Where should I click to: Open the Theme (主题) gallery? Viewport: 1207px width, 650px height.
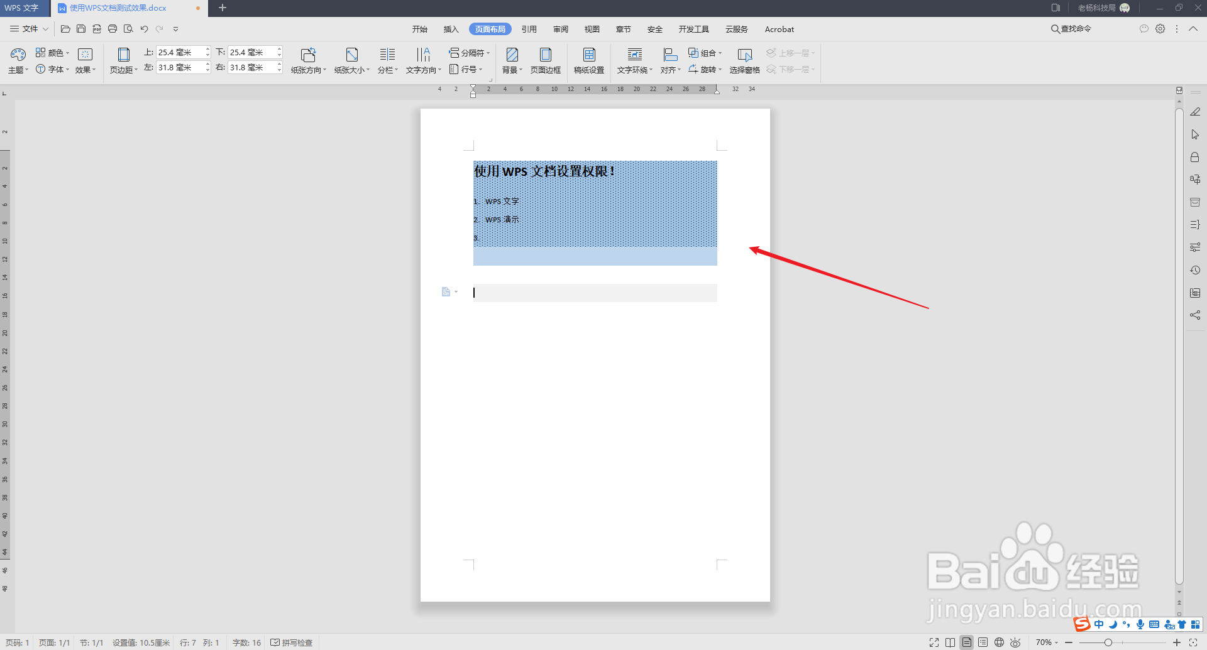[18, 61]
